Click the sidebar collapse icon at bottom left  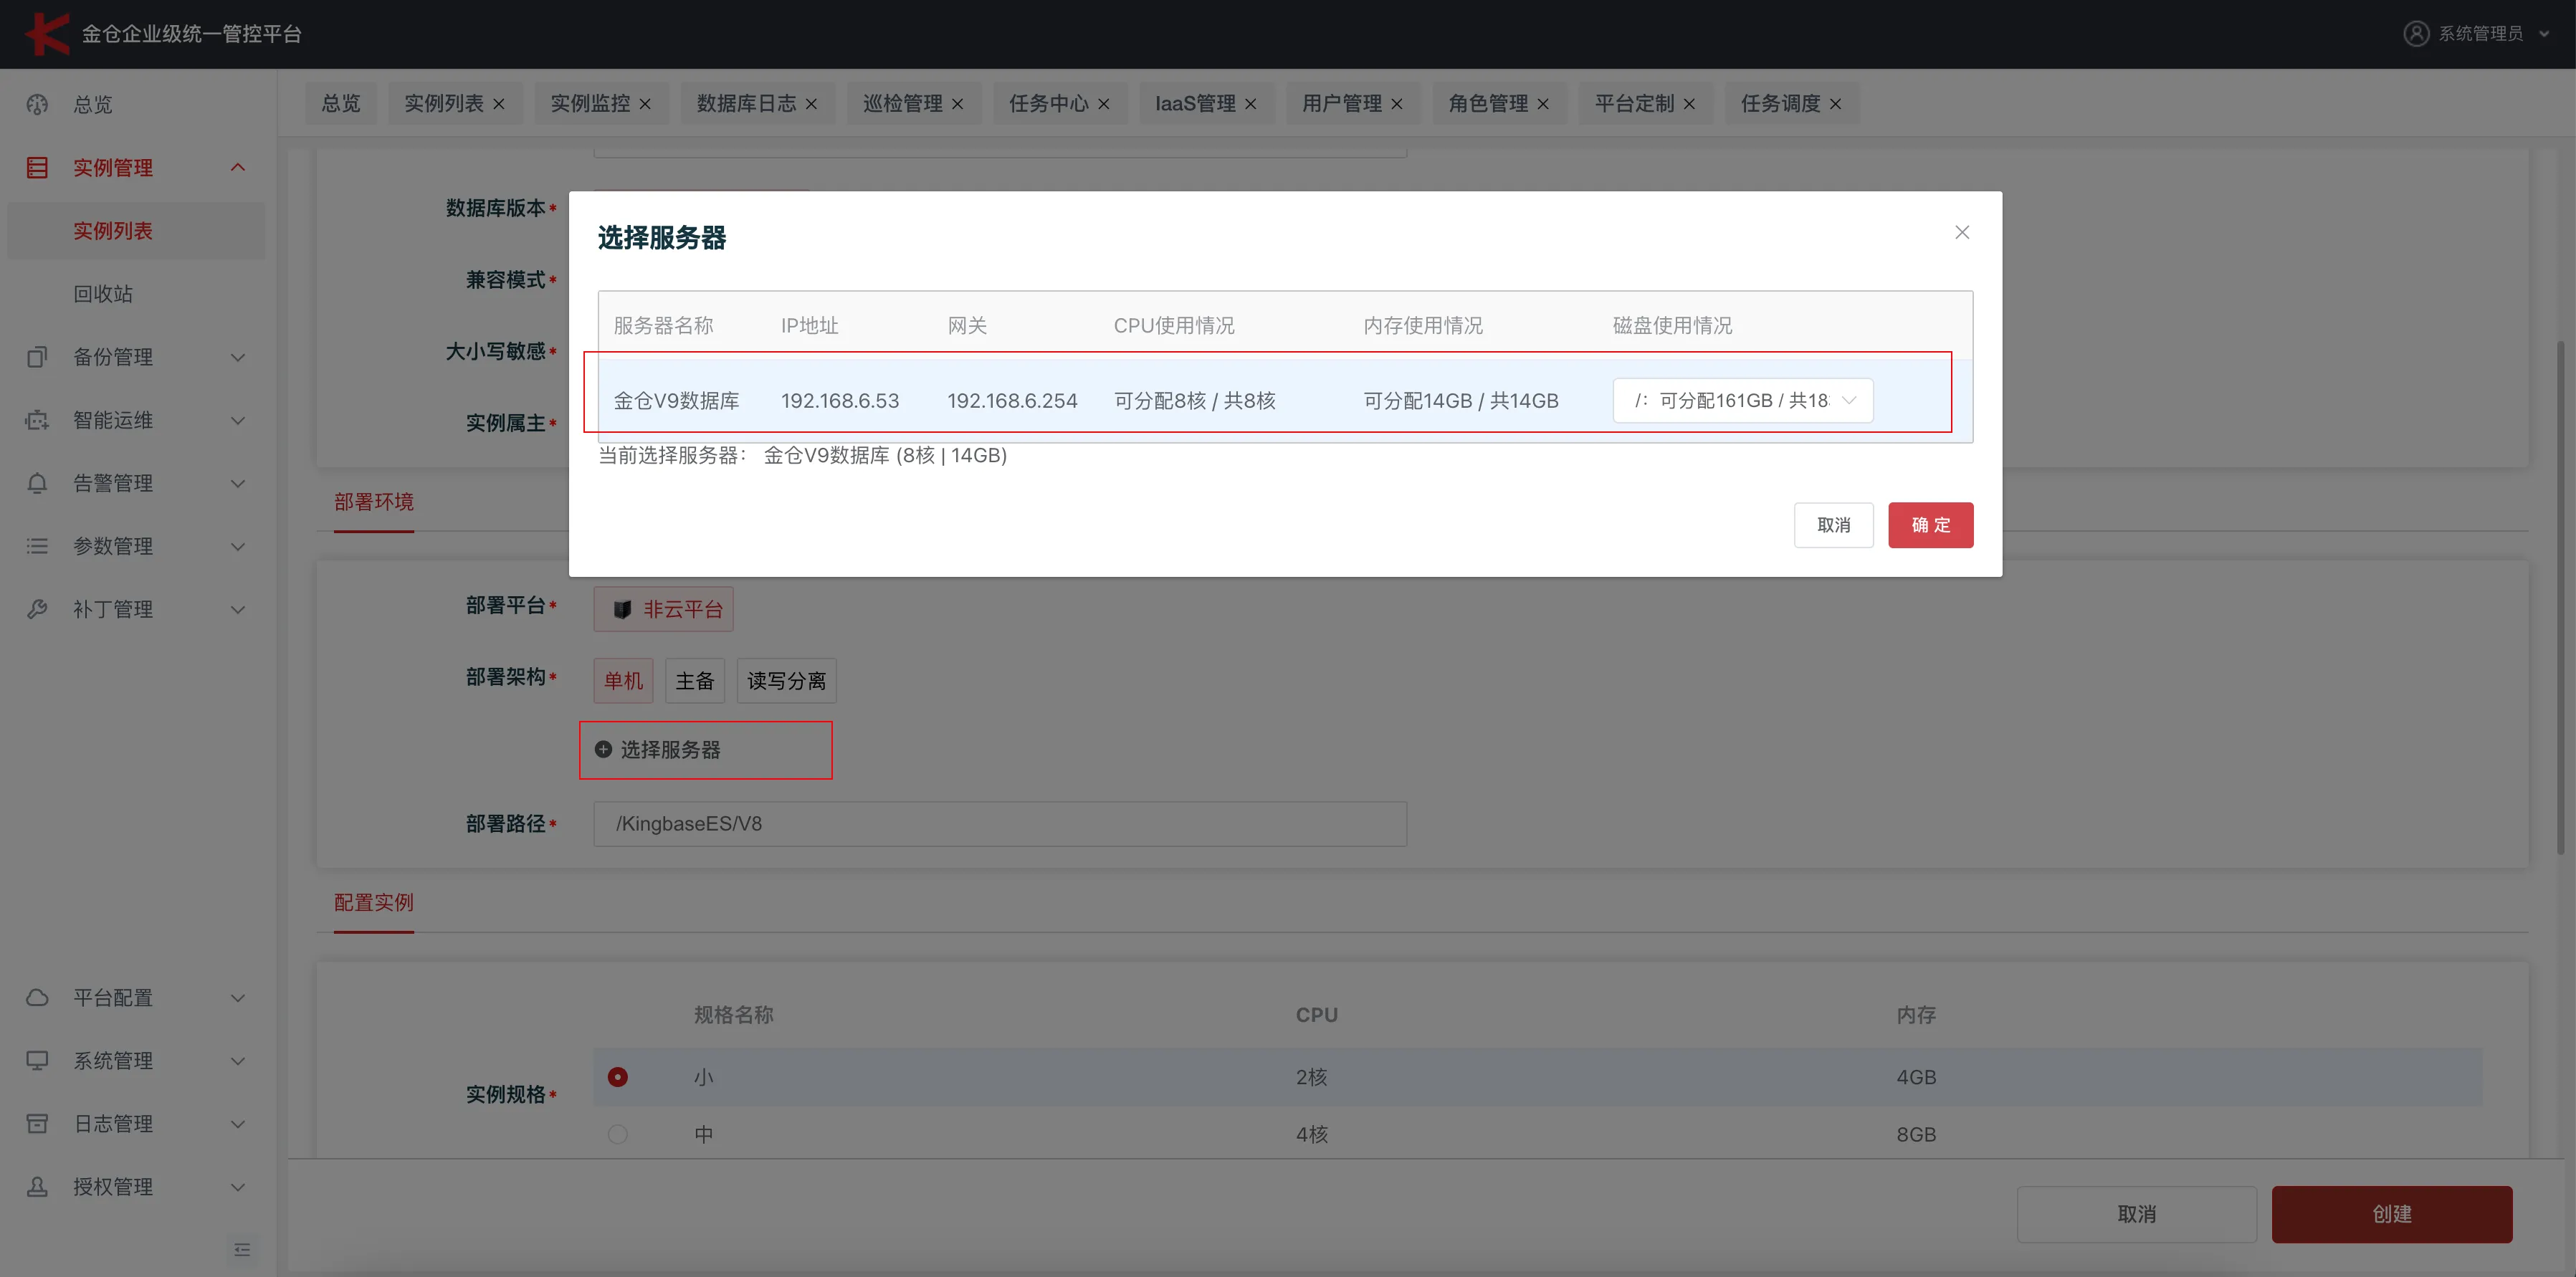(242, 1250)
